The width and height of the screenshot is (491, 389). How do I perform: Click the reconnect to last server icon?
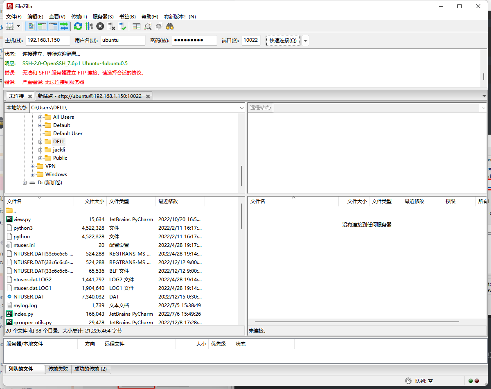click(123, 26)
